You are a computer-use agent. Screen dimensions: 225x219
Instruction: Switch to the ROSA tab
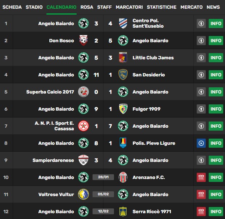[87, 7]
